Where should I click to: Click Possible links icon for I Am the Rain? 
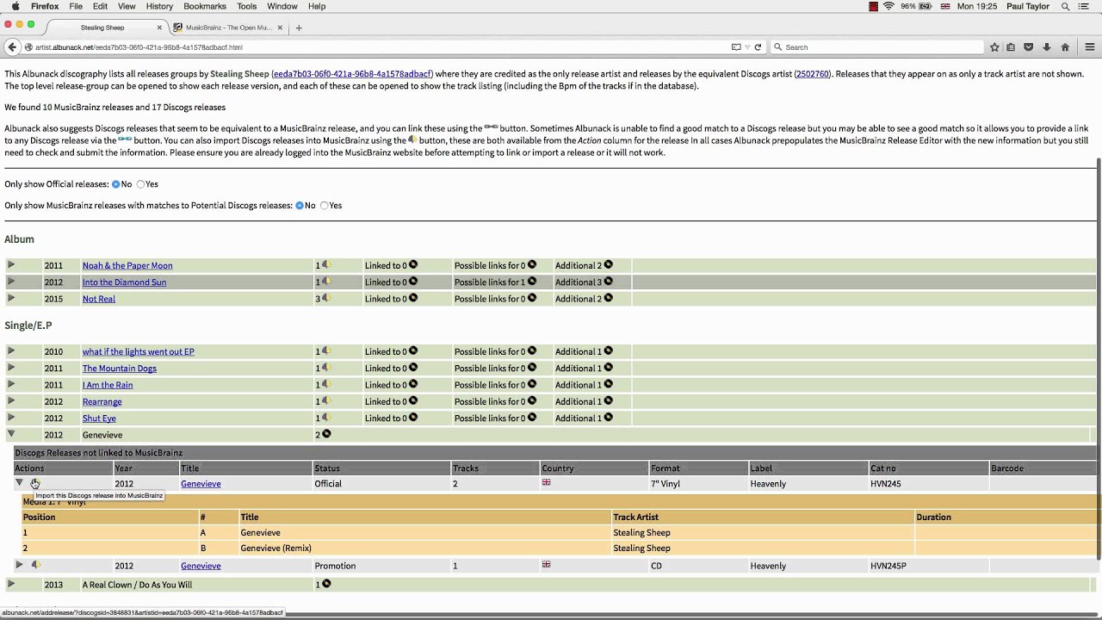(532, 384)
